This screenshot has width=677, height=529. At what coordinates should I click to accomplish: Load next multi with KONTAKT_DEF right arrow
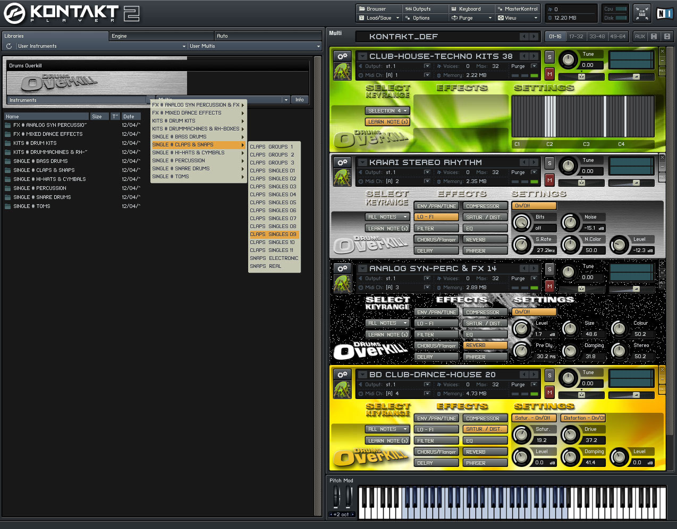533,36
